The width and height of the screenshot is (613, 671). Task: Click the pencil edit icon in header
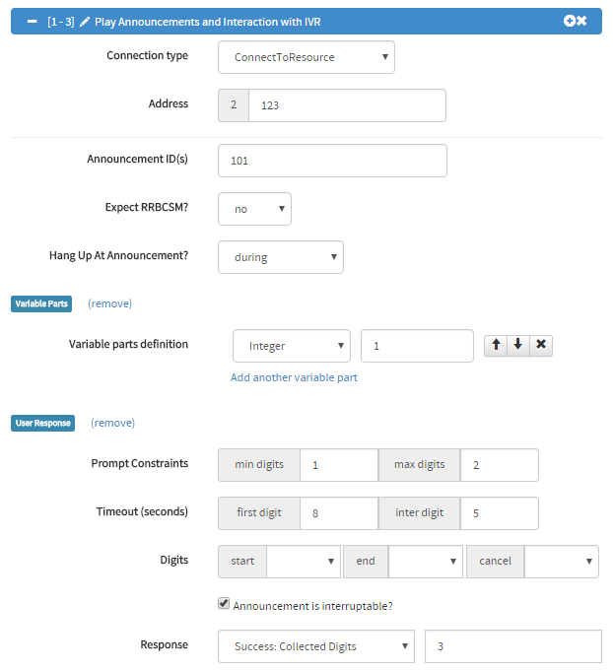pyautogui.click(x=85, y=22)
